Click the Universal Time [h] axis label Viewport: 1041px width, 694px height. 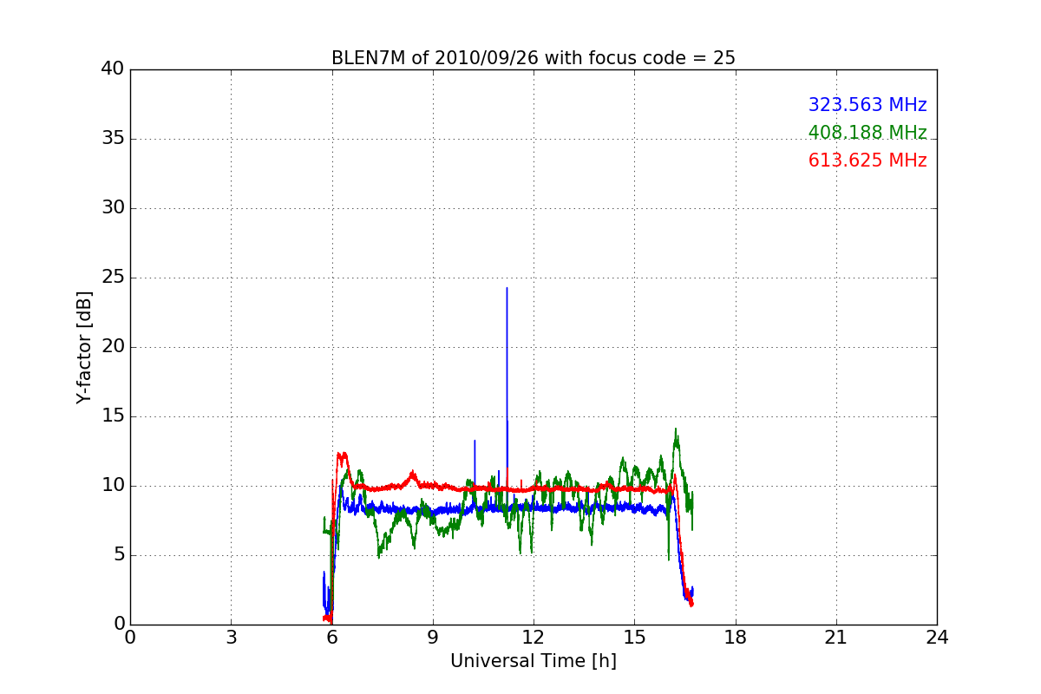point(533,661)
